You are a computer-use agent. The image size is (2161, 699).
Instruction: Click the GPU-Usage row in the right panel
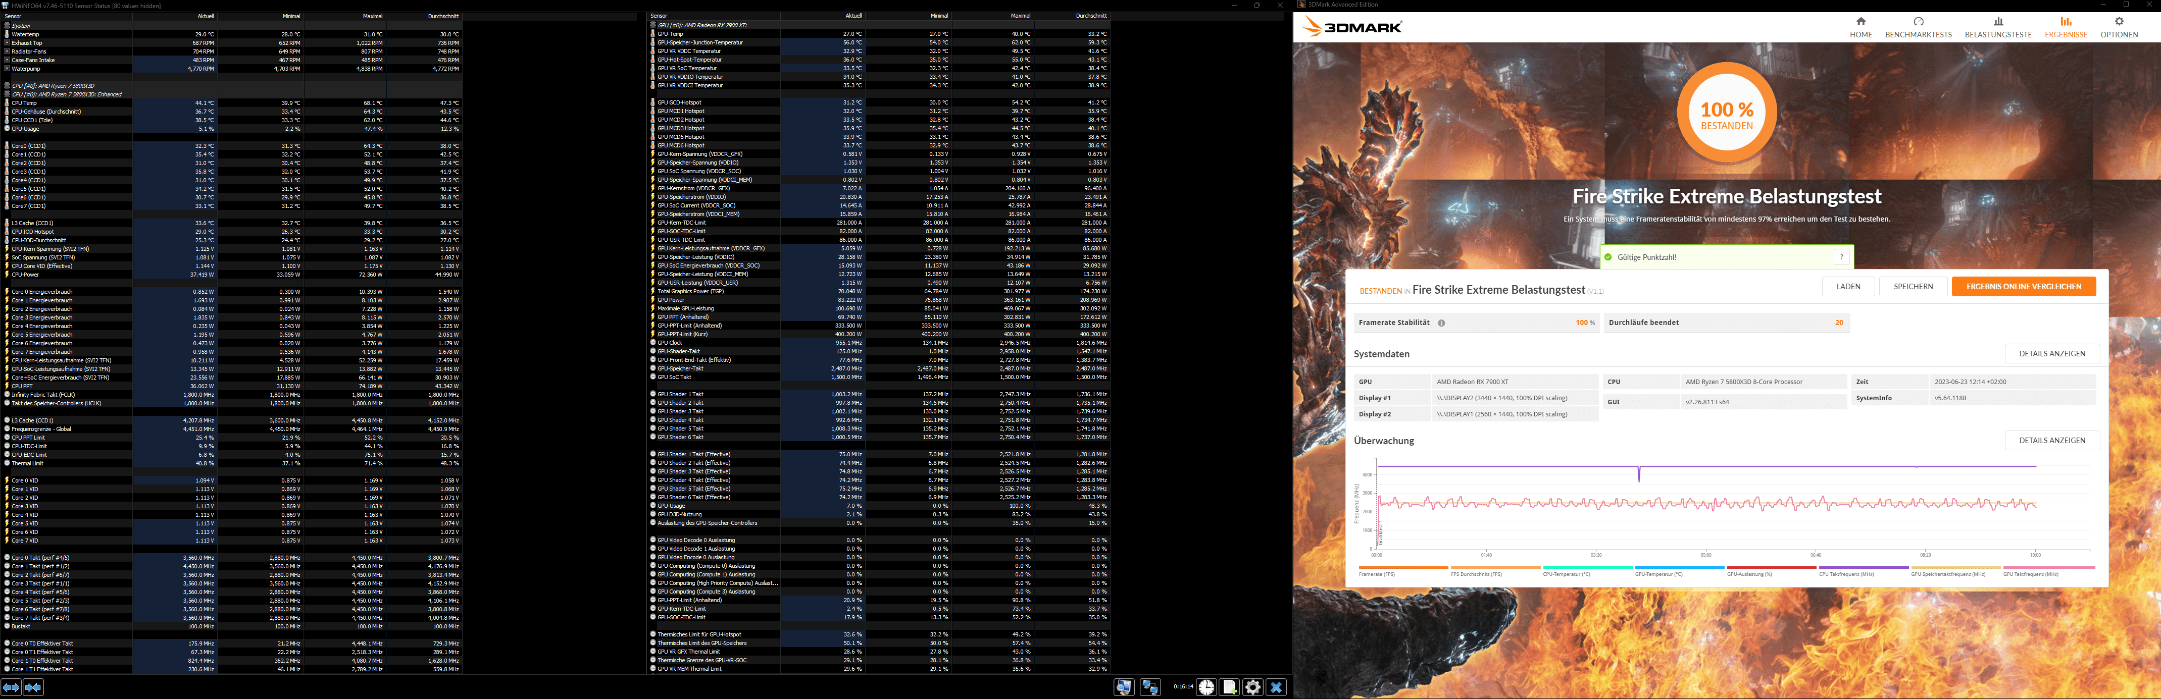(879, 506)
